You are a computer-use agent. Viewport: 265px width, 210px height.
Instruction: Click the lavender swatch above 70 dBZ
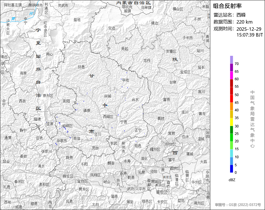point(231,60)
